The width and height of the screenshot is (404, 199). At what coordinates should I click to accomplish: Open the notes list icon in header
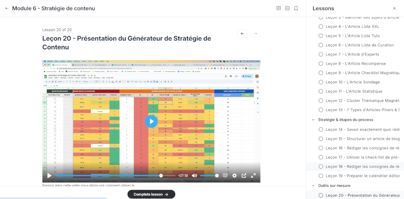(287, 8)
